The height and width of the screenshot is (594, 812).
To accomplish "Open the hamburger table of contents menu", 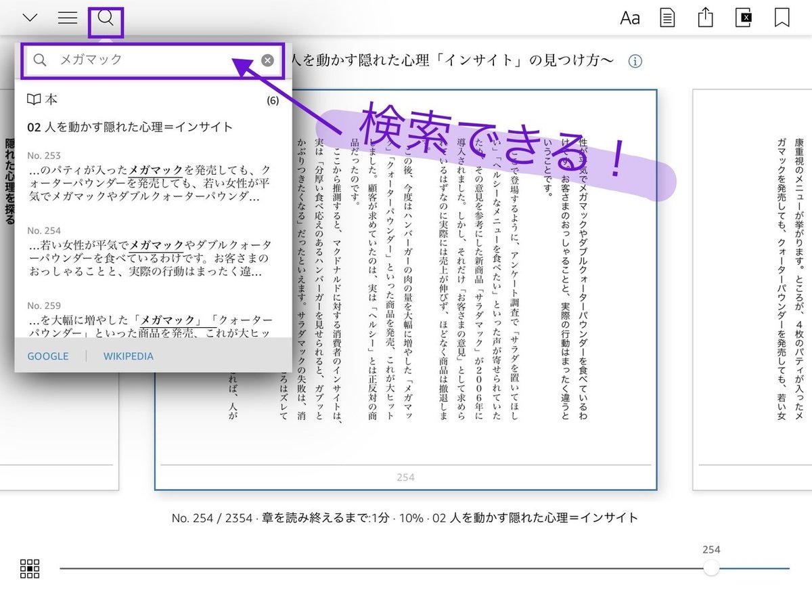I will [68, 18].
